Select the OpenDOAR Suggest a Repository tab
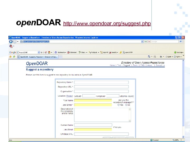Screen dimensions: 190x142 tap(38, 57)
